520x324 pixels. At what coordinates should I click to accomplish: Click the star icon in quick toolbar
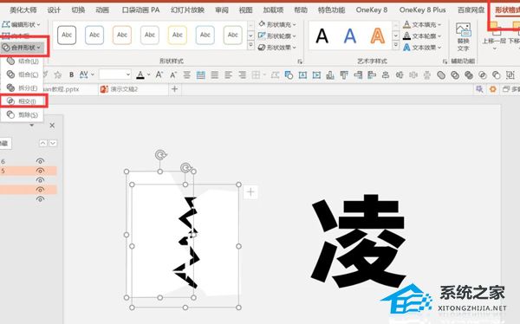tap(58, 75)
